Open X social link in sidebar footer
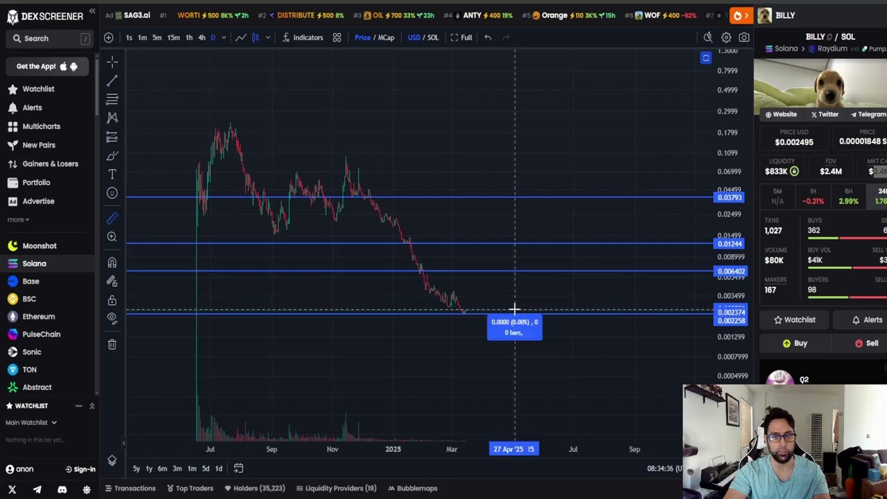 click(12, 490)
